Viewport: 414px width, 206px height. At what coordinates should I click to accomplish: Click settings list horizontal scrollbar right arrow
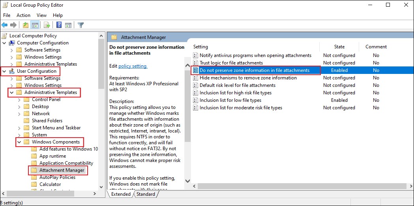point(410,186)
